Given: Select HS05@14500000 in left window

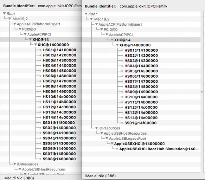Looking at the screenshot, I should (x=59, y=71).
